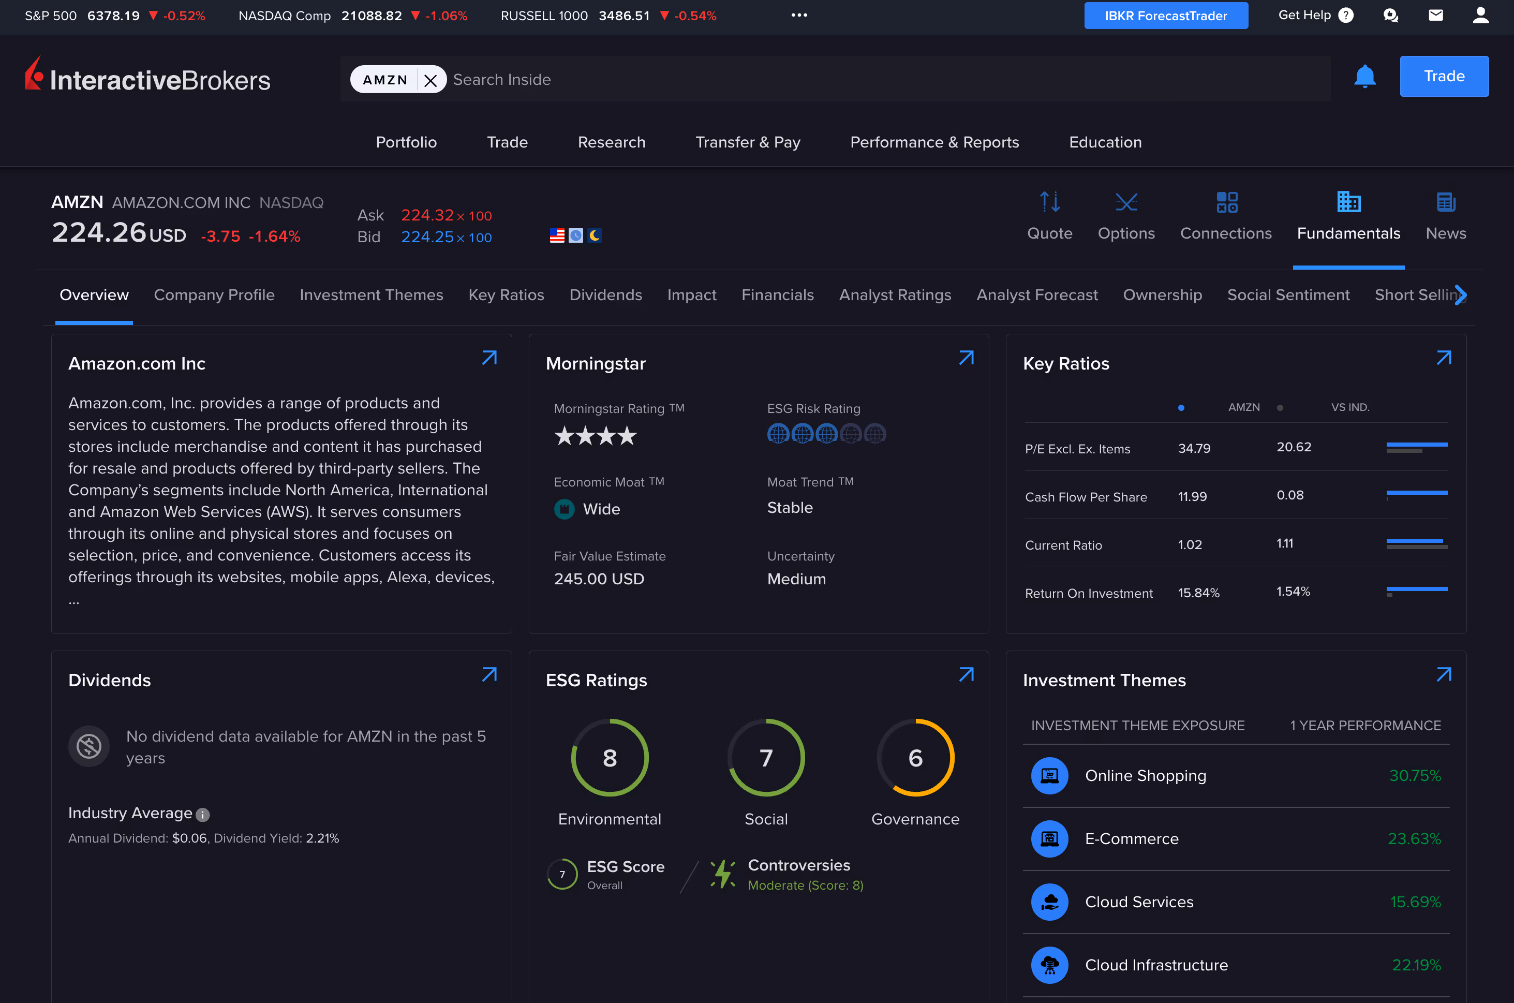Open the Performance & Reports menu
1514x1003 pixels.
pyautogui.click(x=934, y=142)
